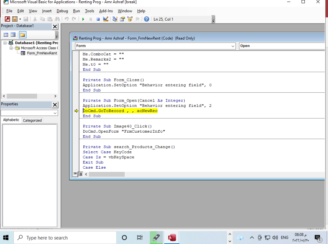Open Project panel toolbar options arrow

(x=57, y=35)
